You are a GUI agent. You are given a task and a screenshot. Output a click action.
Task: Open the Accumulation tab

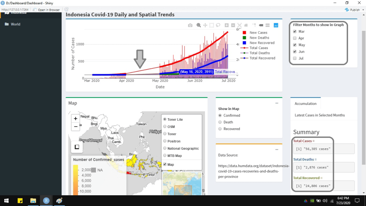305,104
